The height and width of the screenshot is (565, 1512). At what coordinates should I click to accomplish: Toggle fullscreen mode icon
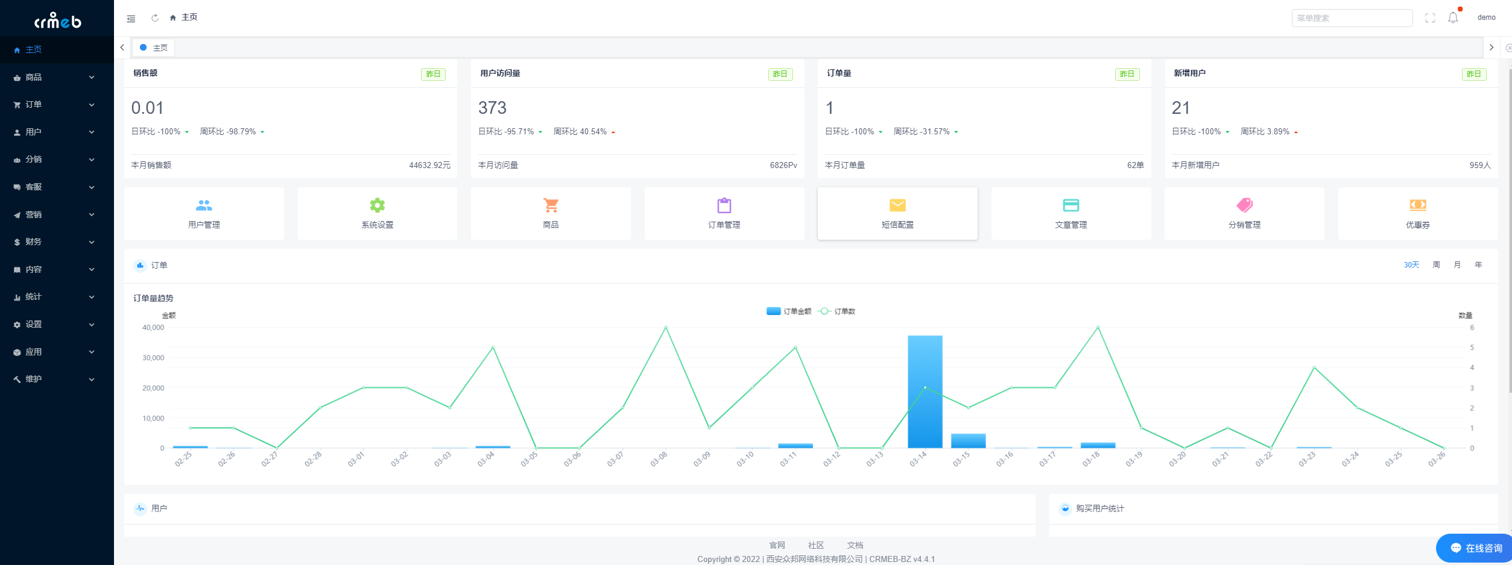pyautogui.click(x=1430, y=18)
